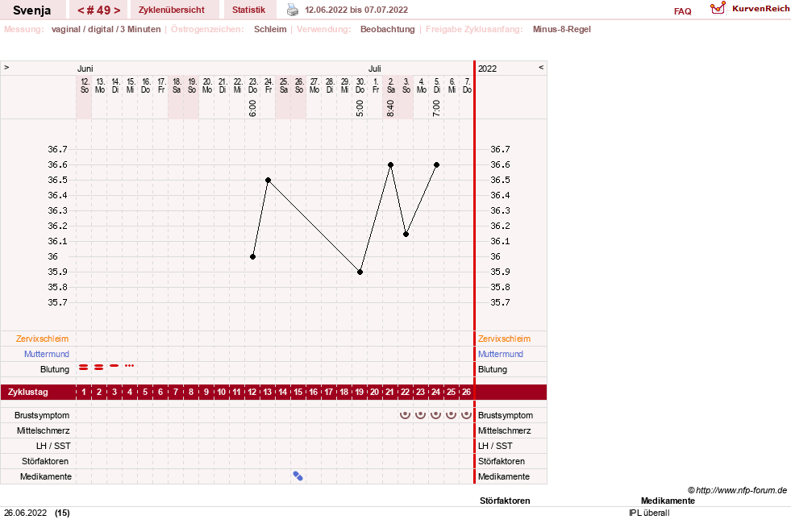Click the breast symptom icon on cycle day 24
This screenshot has width=791, height=532.
436,415
